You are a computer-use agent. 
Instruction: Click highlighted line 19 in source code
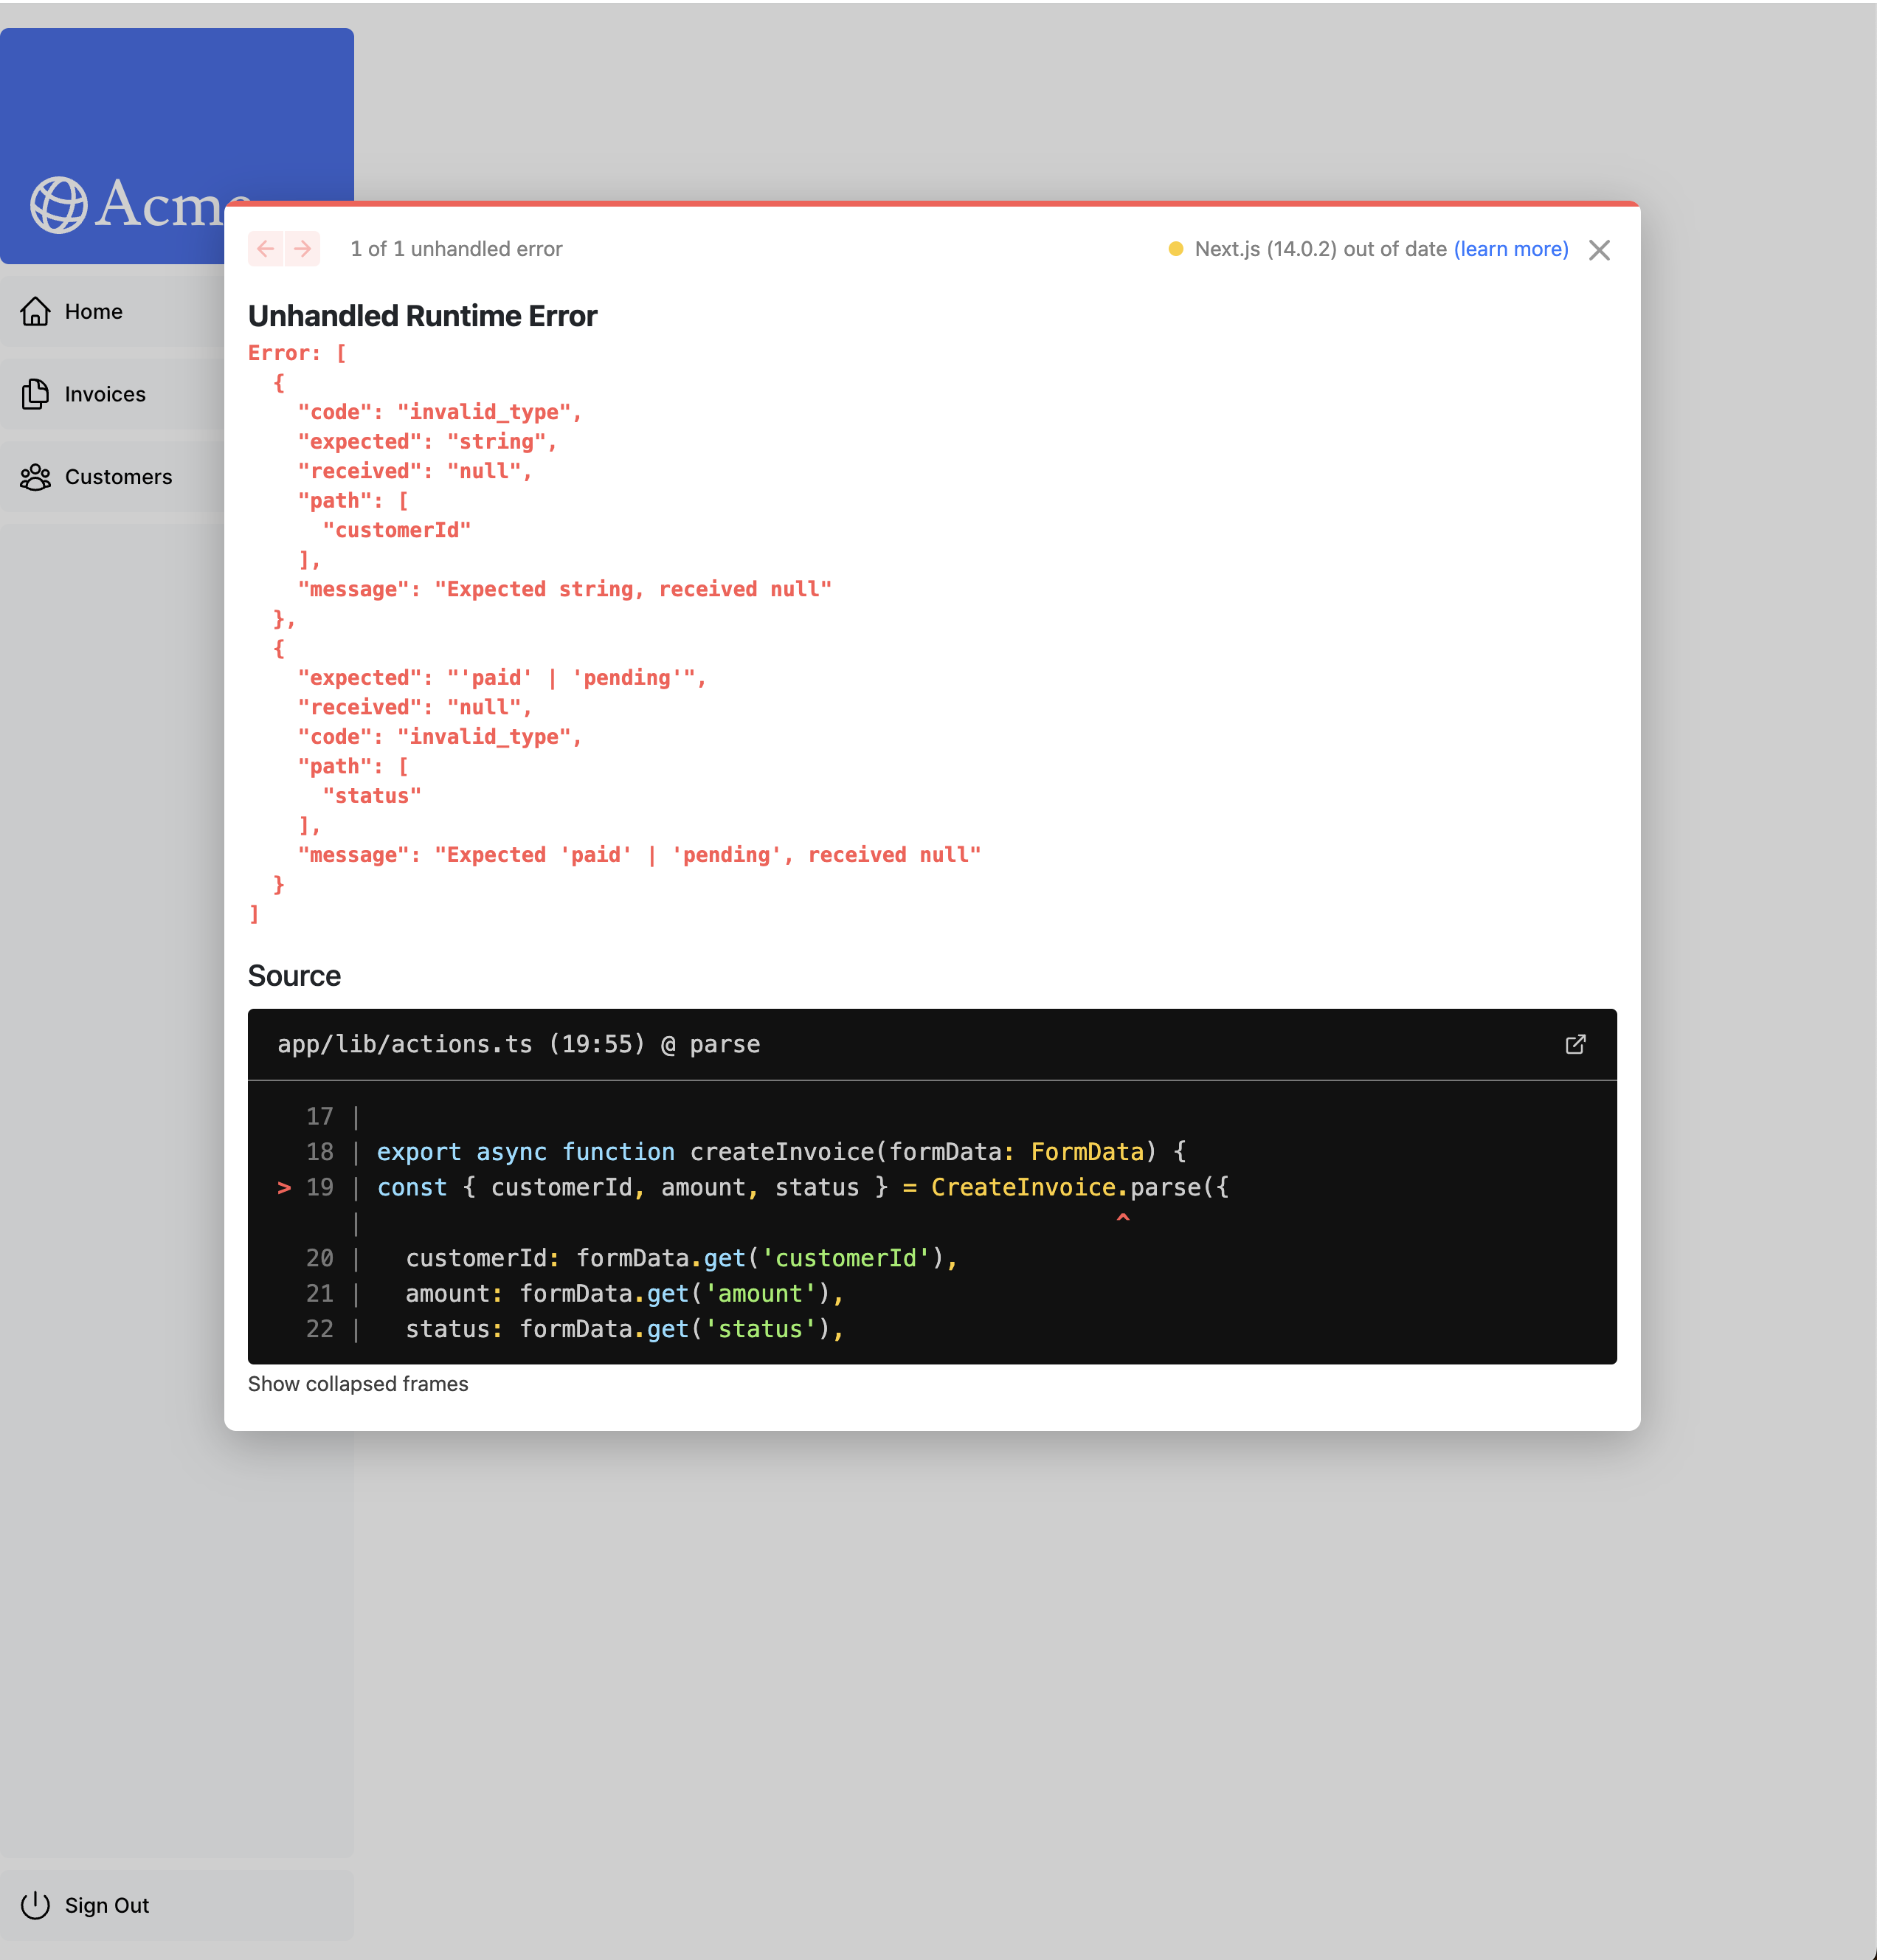coord(800,1187)
